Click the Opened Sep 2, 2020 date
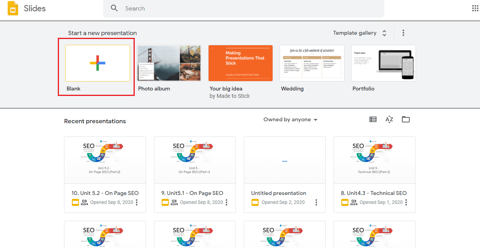Viewport: 480px width, 248px height. 283,202
